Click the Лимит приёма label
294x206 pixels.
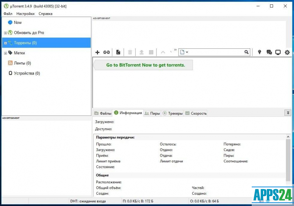108,161
